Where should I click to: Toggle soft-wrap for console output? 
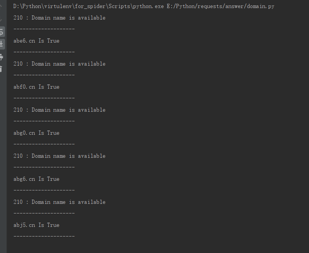point(2,32)
